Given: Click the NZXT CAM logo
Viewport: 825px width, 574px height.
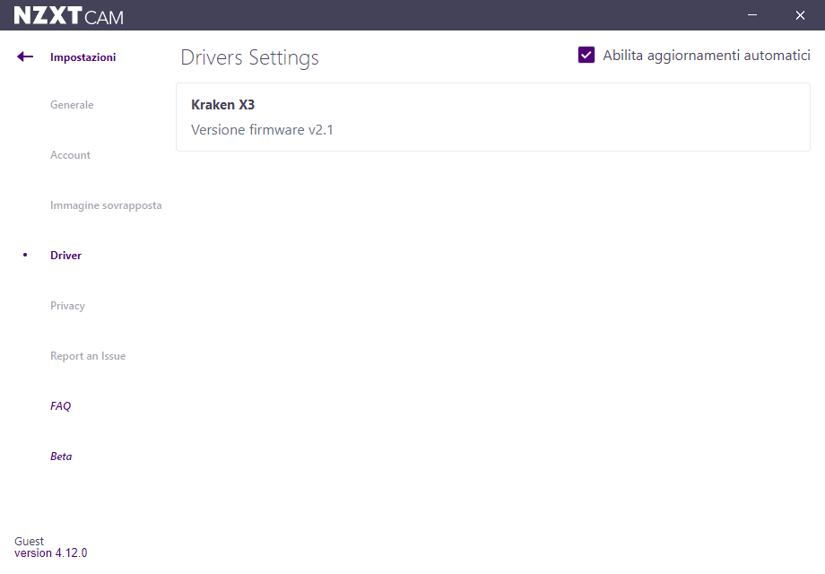Looking at the screenshot, I should pos(69,16).
